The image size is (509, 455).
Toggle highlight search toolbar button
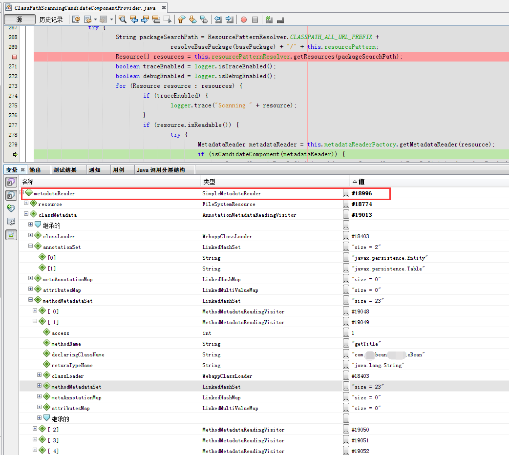(156, 20)
